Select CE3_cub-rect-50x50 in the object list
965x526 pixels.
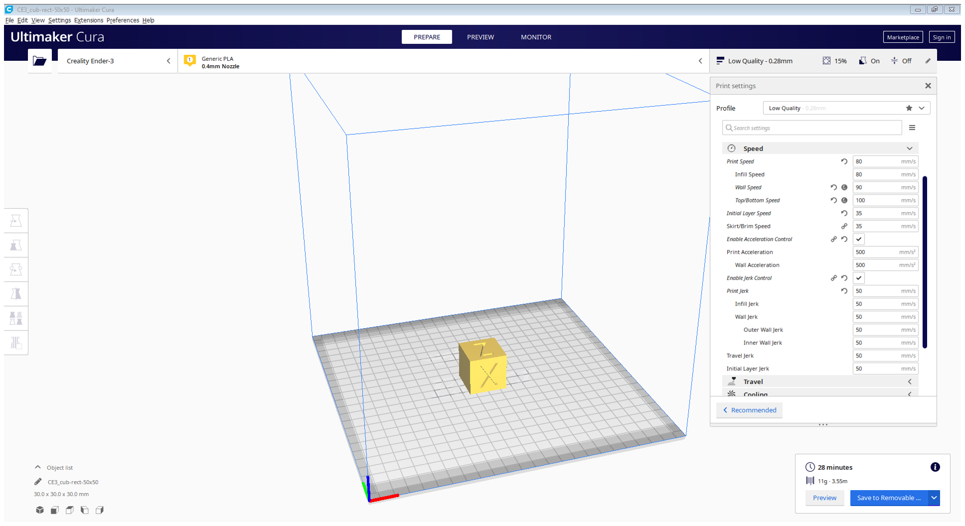click(73, 482)
